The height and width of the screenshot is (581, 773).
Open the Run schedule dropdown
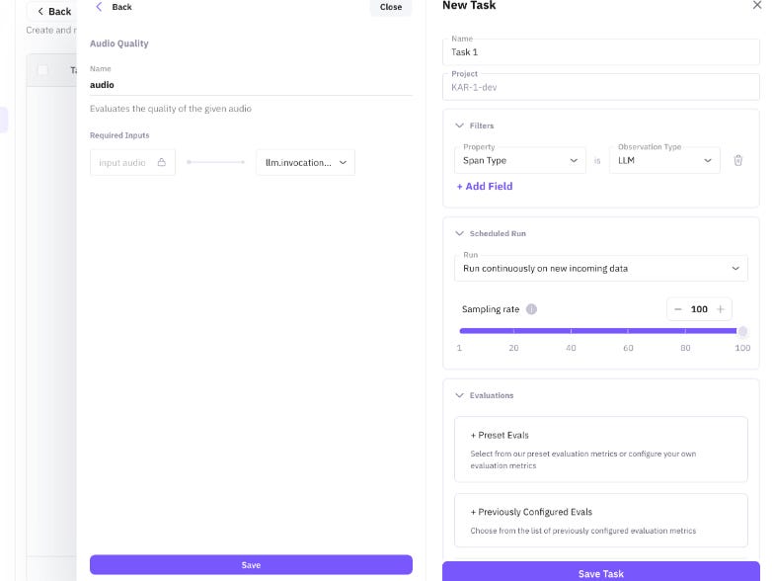601,269
